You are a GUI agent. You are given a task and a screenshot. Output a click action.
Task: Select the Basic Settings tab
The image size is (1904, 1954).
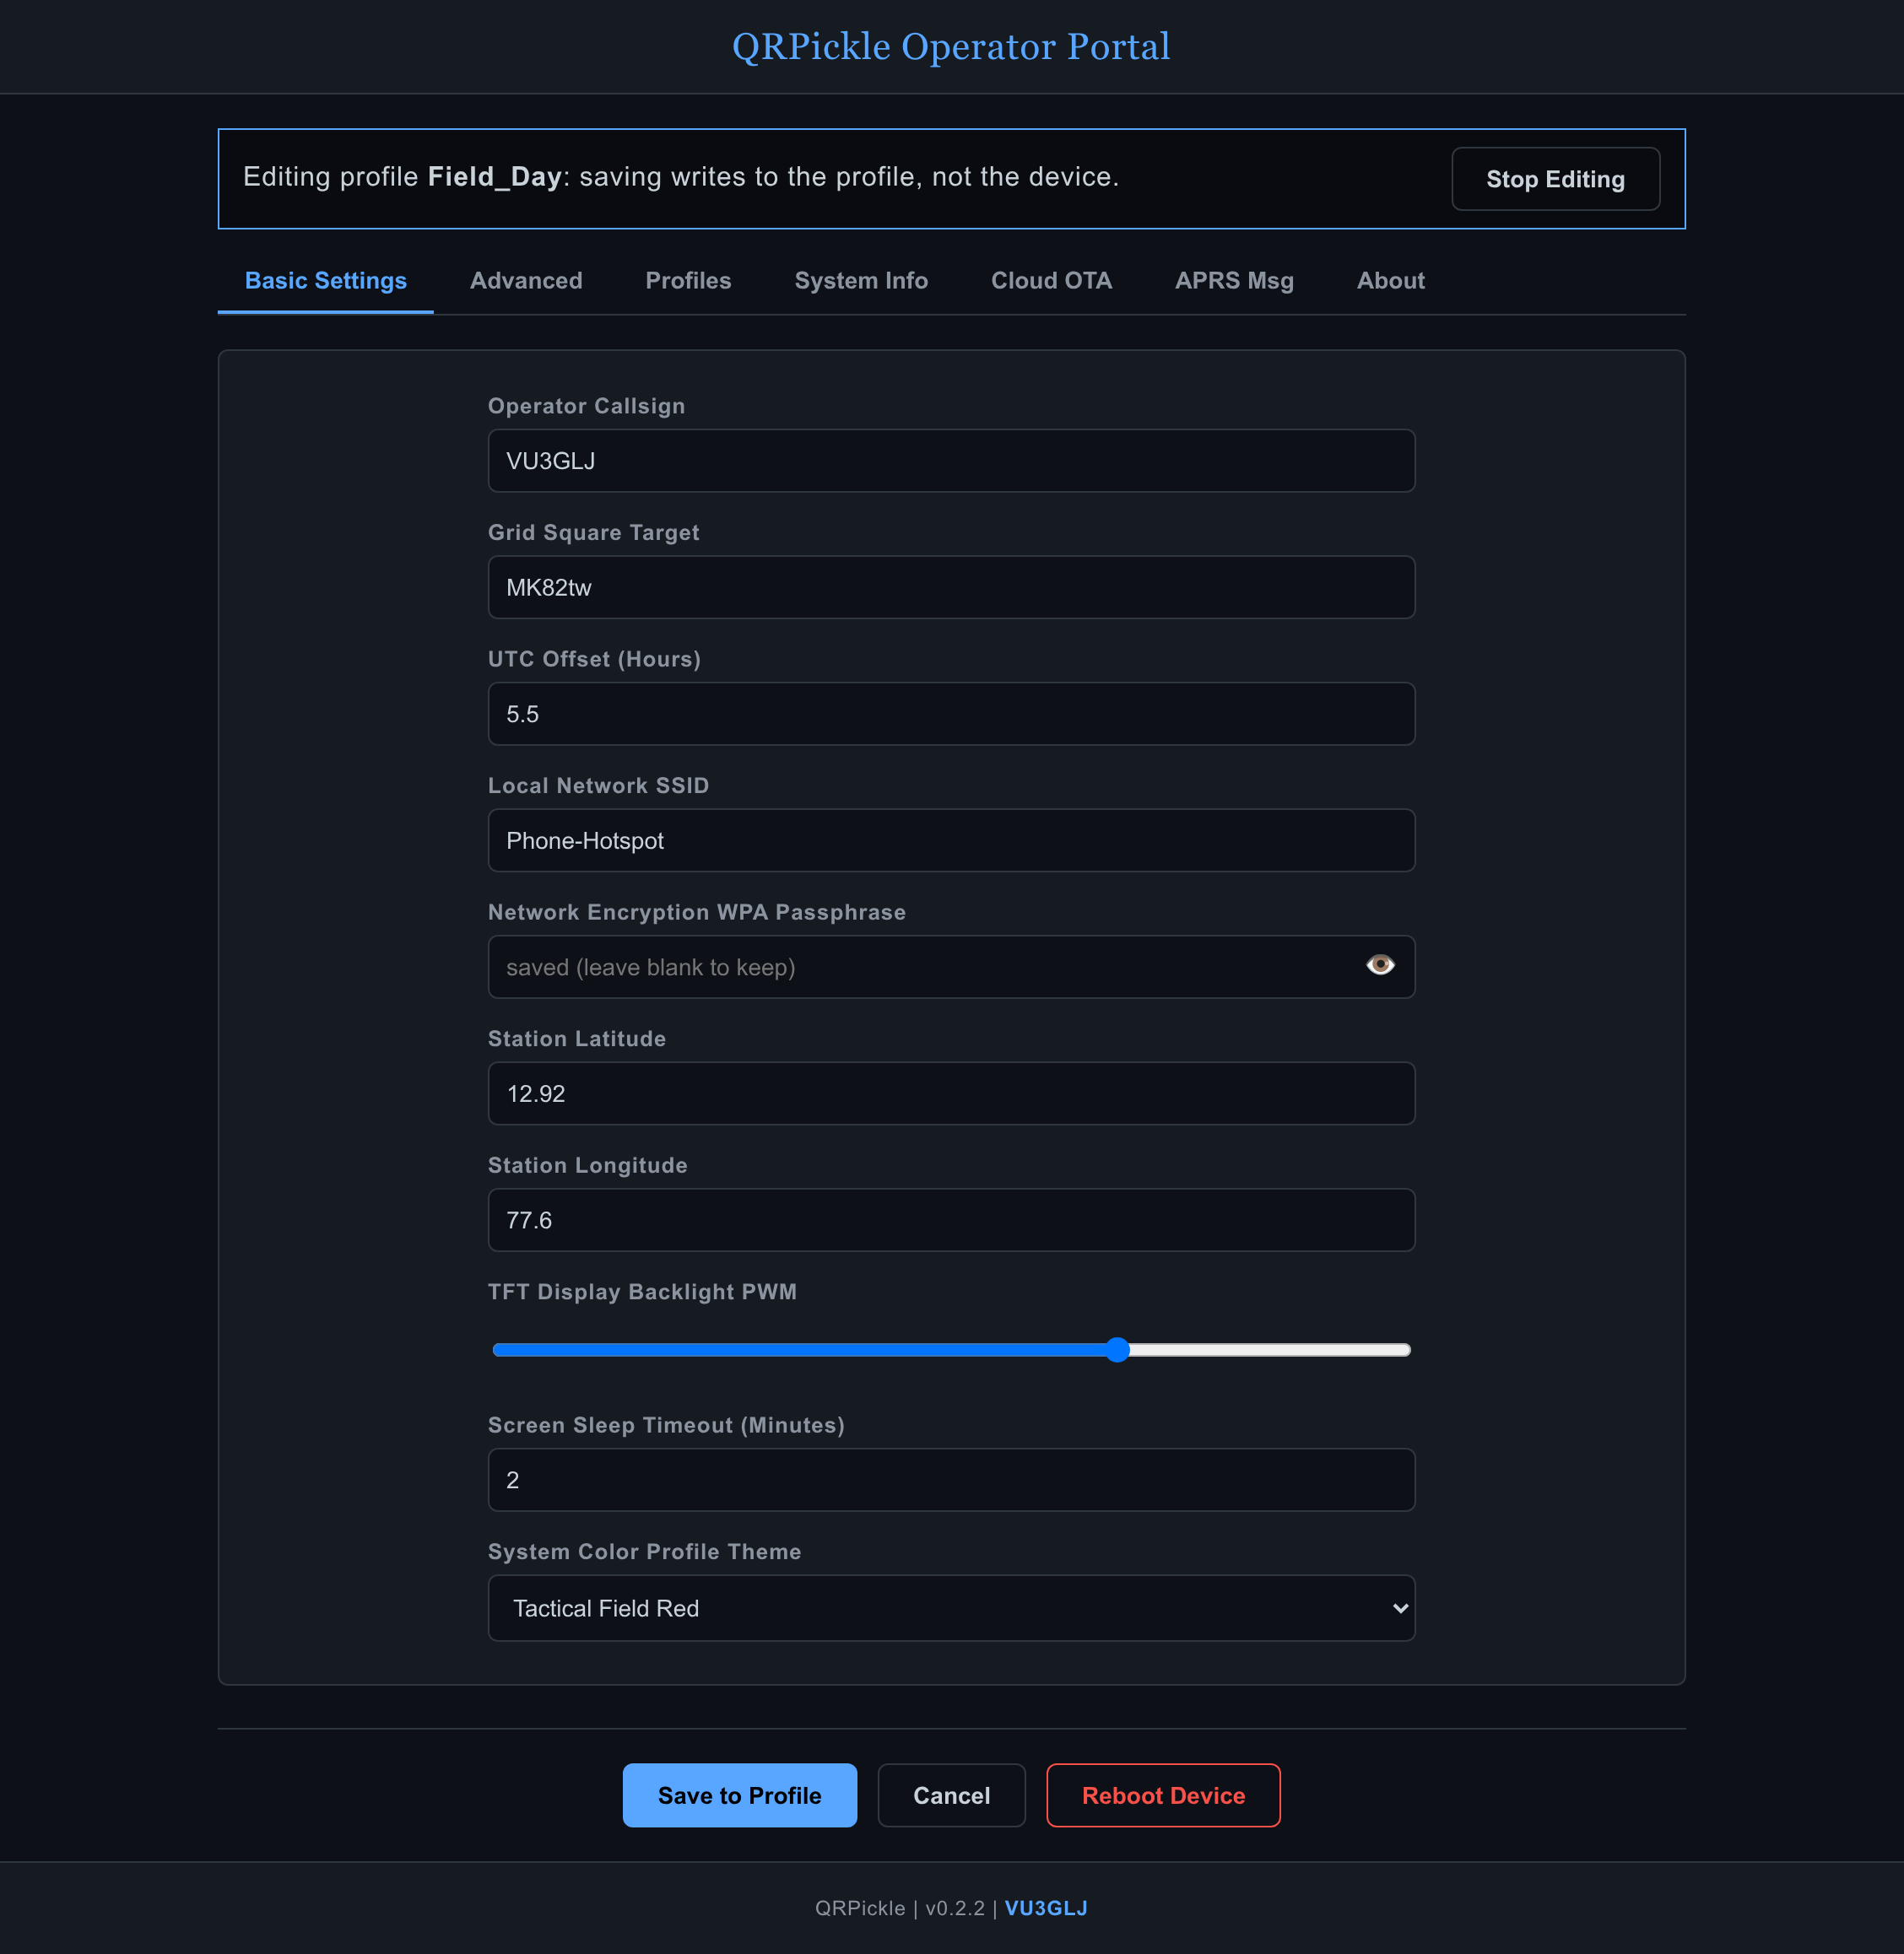tap(326, 281)
